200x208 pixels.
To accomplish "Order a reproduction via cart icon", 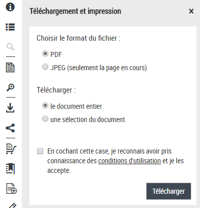I will coord(11,149).
